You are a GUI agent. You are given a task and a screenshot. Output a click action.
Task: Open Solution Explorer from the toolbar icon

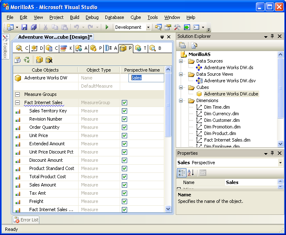tap(158, 27)
